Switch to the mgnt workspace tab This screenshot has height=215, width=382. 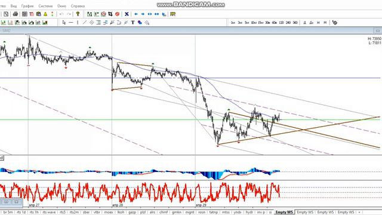190,212
